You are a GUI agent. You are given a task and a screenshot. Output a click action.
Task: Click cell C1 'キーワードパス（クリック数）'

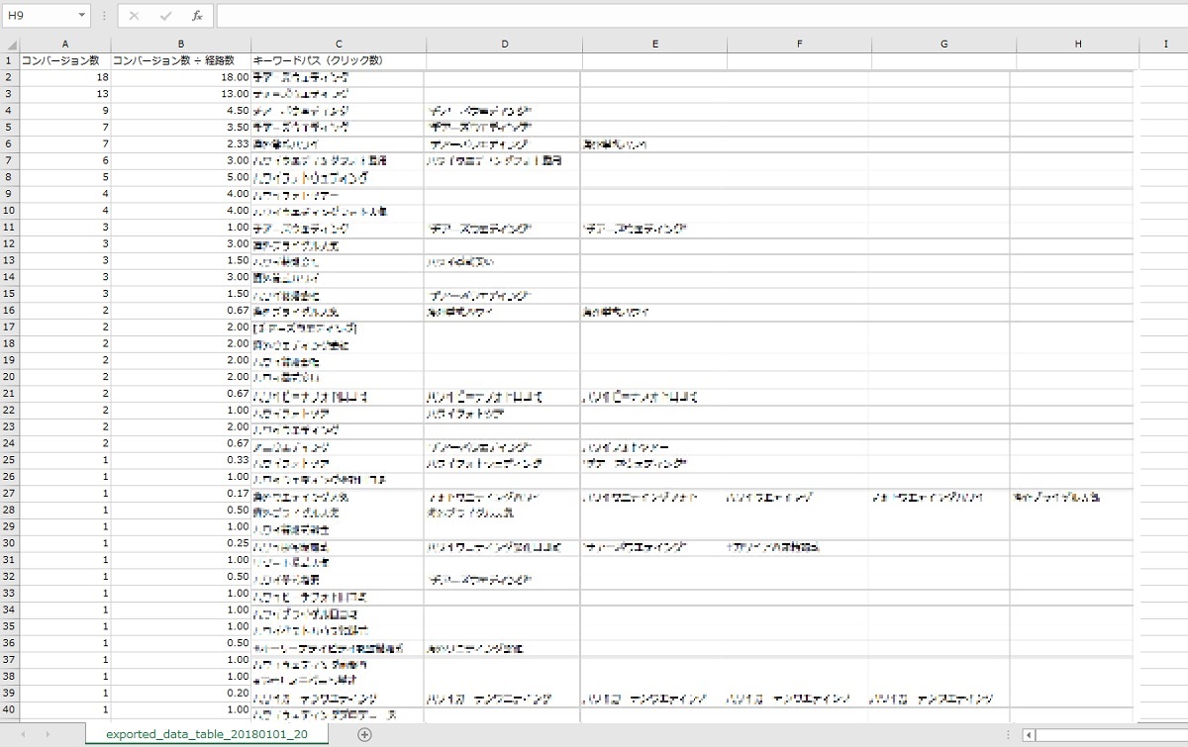pyautogui.click(x=338, y=60)
